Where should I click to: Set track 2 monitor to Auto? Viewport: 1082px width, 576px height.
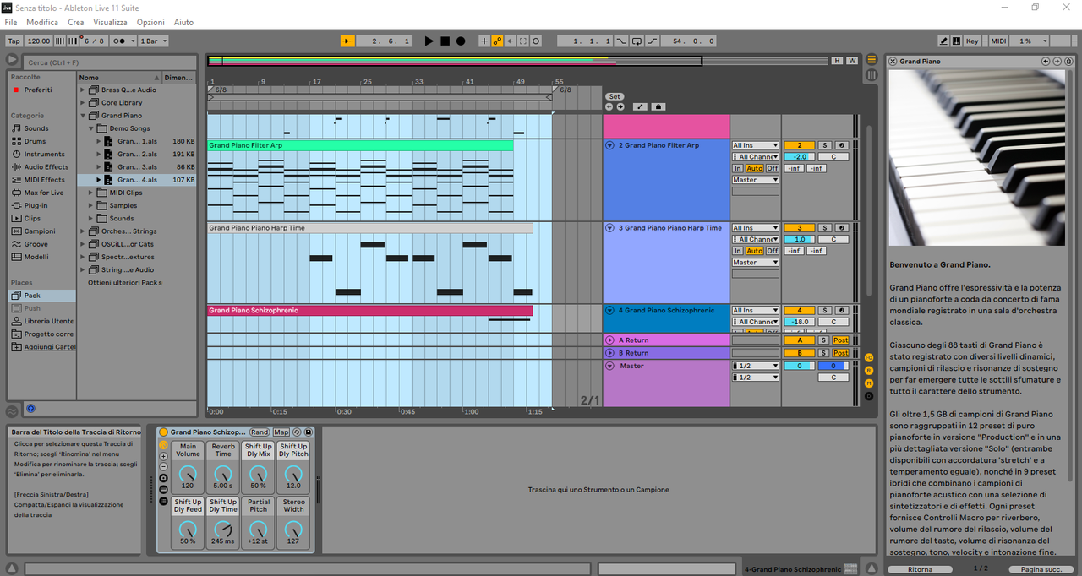[754, 168]
